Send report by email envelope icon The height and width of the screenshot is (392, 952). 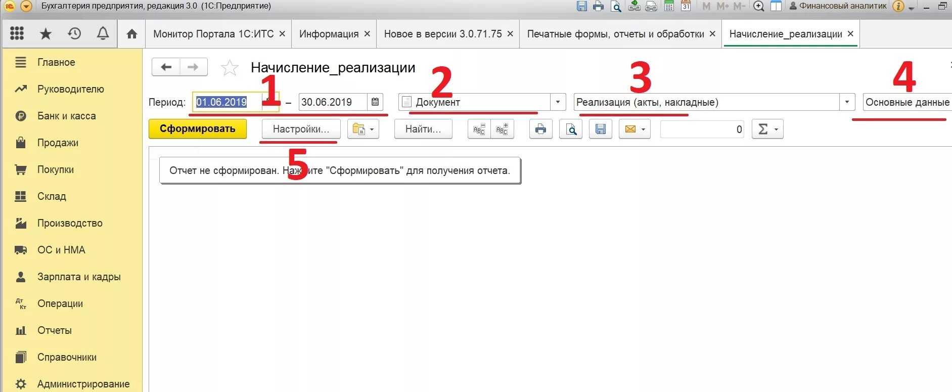[630, 129]
